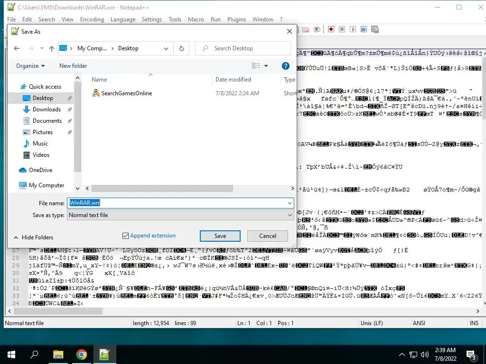Select Videos in the navigation pane
Viewport: 486px width, 364px height.
click(x=41, y=155)
